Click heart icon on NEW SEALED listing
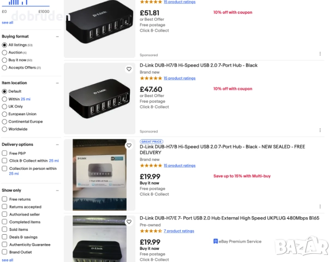 [x=129, y=146]
